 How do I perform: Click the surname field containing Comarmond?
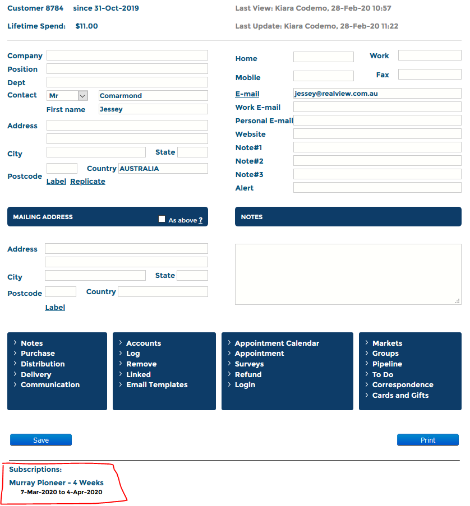point(154,95)
